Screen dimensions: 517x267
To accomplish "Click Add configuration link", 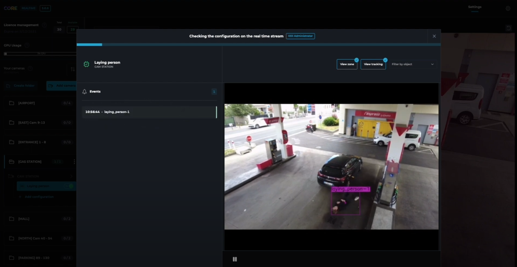I will [x=39, y=197].
